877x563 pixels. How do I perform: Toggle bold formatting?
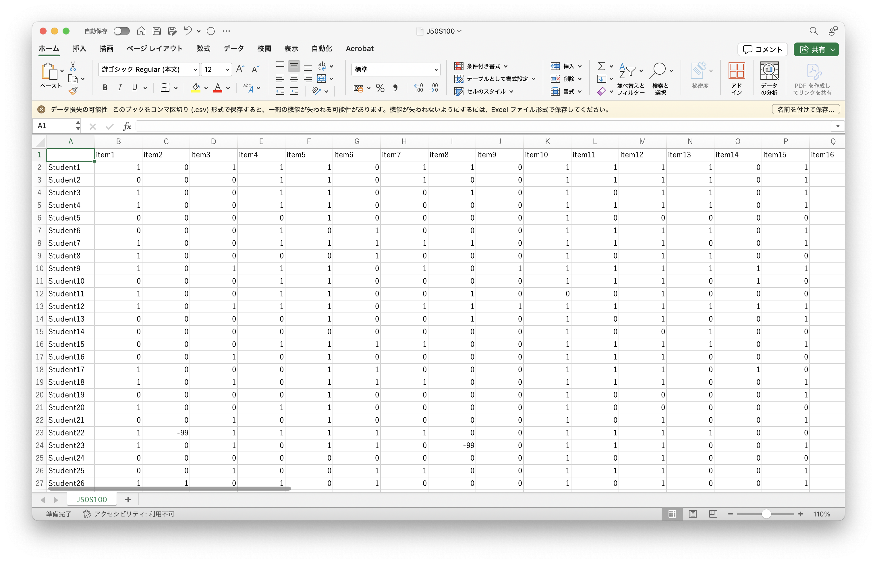(x=105, y=88)
